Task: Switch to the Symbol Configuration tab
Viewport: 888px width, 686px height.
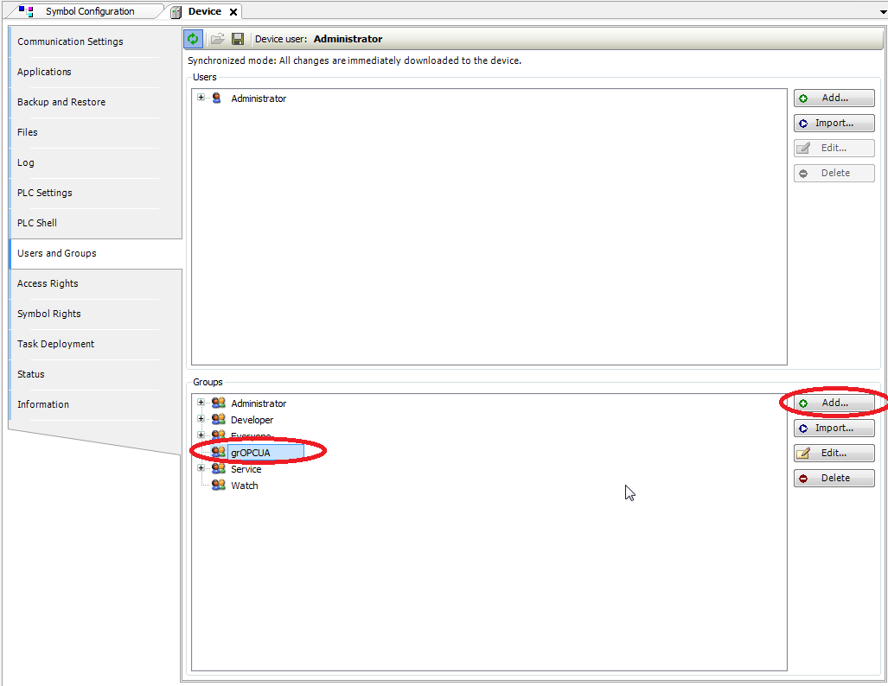Action: pos(89,11)
